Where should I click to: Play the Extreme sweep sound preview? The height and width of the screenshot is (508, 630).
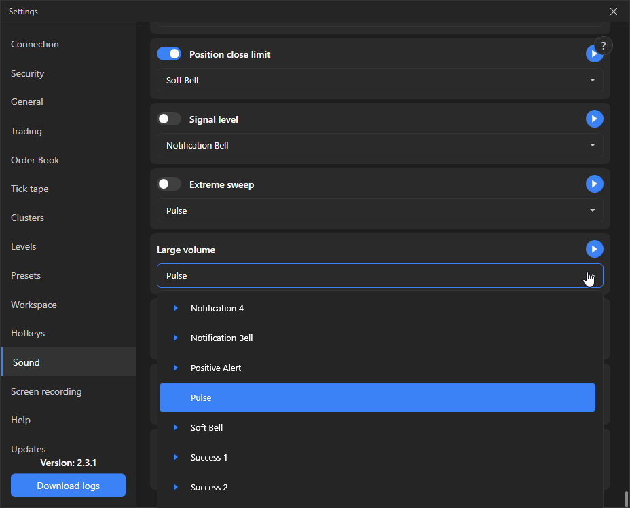coord(594,184)
